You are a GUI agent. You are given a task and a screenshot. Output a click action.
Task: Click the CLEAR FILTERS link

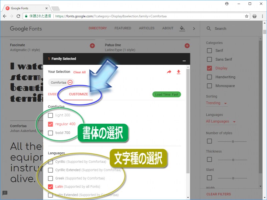coord(219,194)
